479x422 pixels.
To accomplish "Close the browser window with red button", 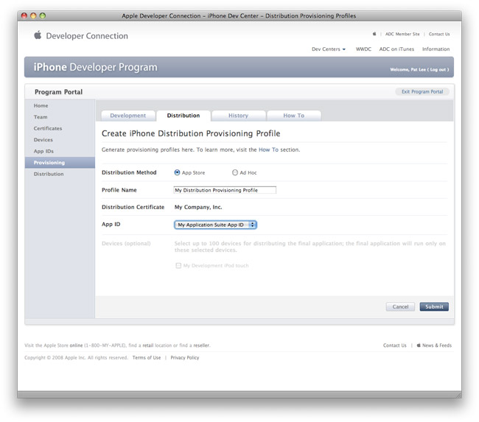I will [x=24, y=15].
